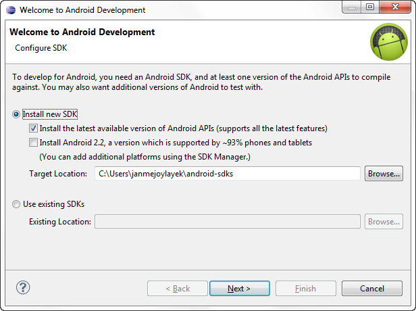Image resolution: width=416 pixels, height=311 pixels.
Task: Click the Back button
Action: point(178,289)
